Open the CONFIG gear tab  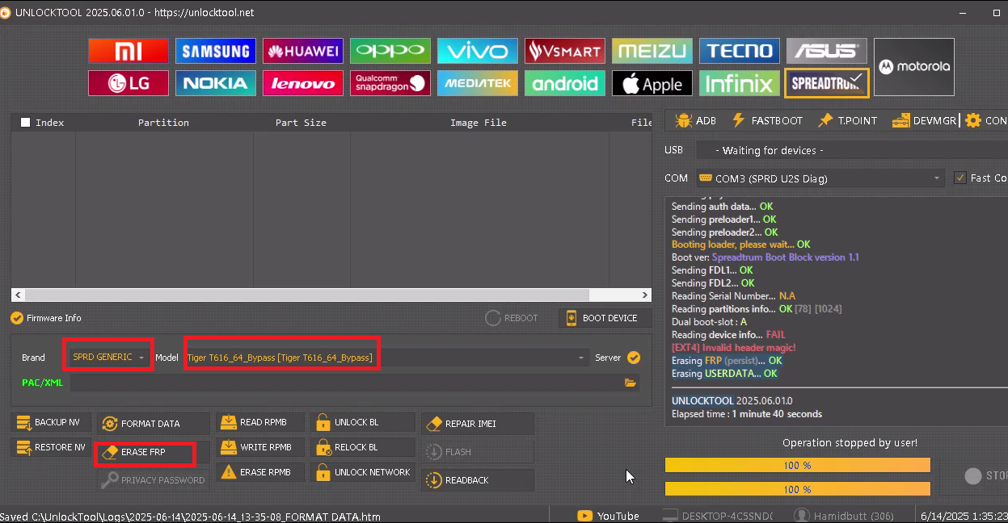pos(986,120)
